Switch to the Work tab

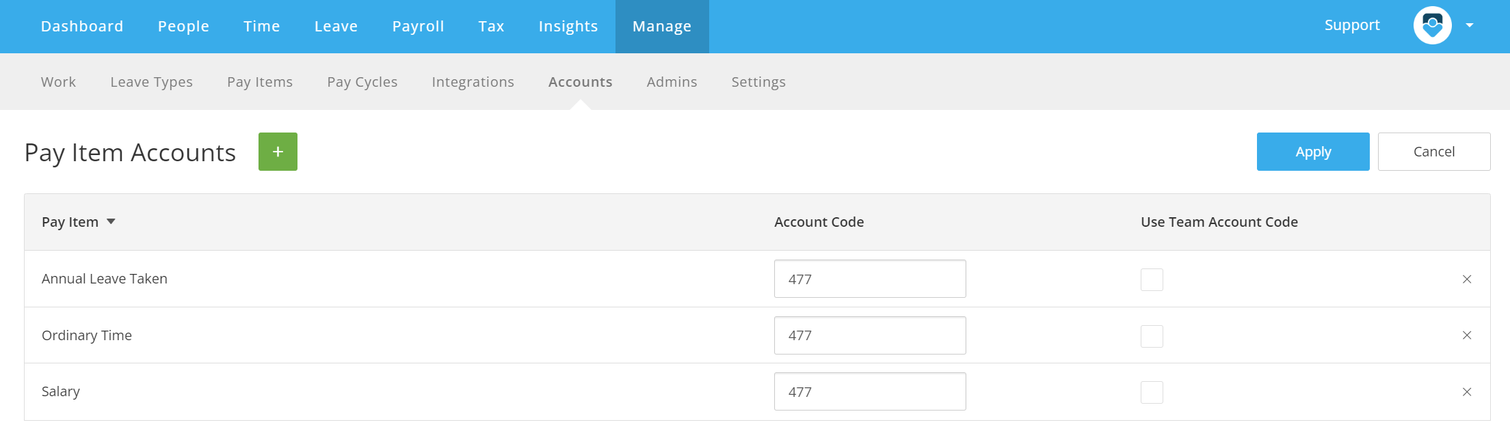(58, 82)
